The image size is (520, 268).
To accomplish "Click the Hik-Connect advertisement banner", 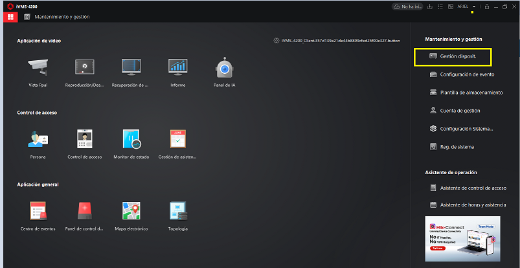I will 464,237.
